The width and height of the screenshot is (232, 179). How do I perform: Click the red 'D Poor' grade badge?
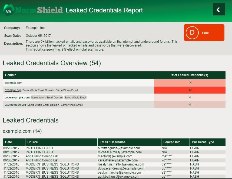pos(204,33)
